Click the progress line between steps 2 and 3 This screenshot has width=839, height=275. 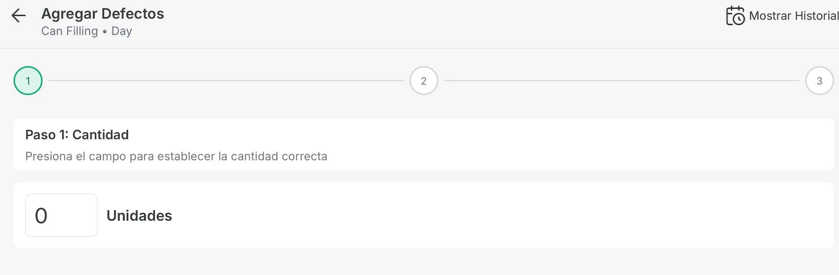[x=621, y=81]
